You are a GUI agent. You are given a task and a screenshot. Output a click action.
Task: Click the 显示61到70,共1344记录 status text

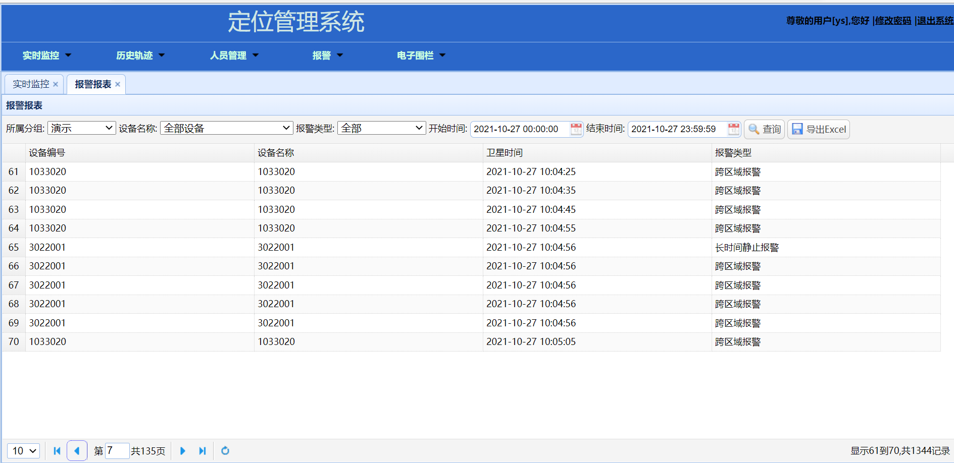(900, 451)
